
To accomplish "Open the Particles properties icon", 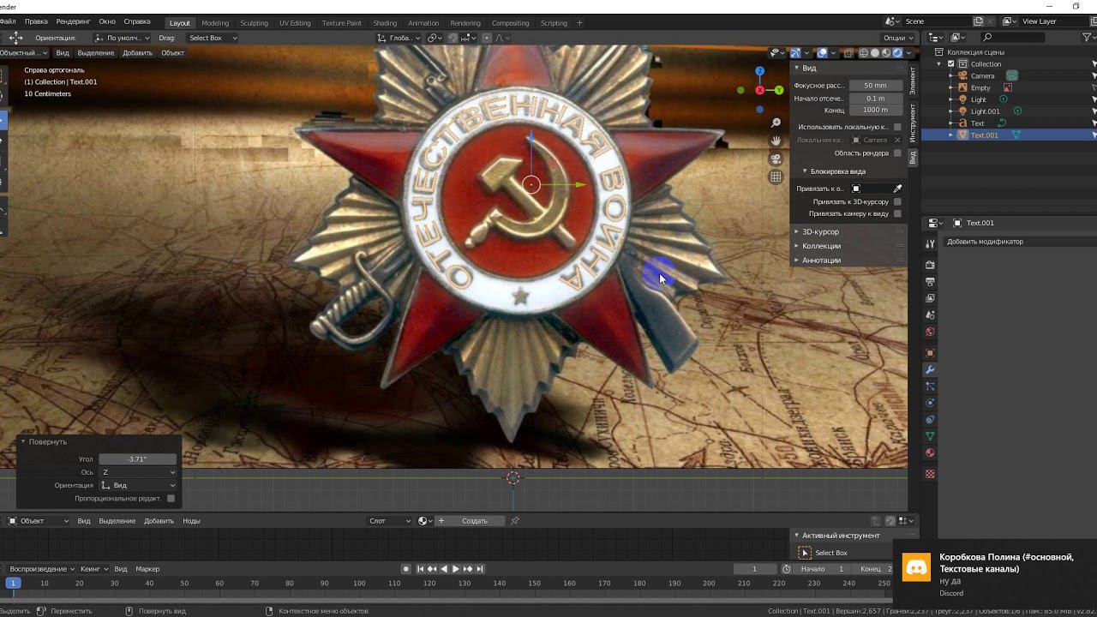I will pos(930,386).
